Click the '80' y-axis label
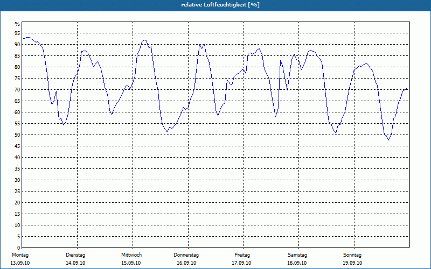This screenshot has height=269, width=431. click(17, 67)
